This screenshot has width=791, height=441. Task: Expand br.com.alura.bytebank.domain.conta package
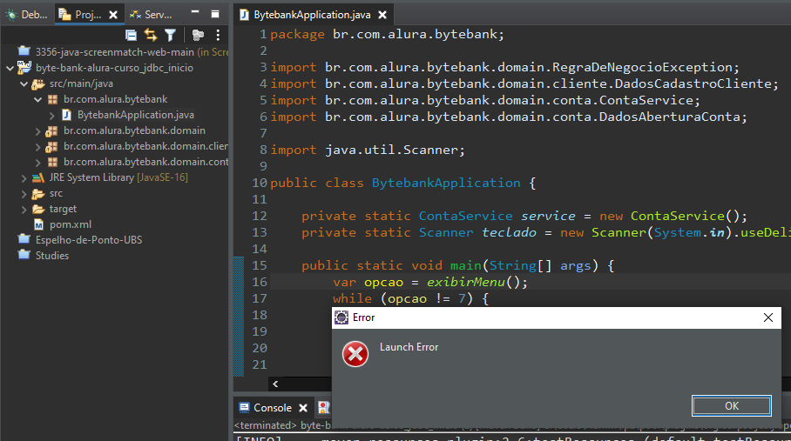pos(37,162)
